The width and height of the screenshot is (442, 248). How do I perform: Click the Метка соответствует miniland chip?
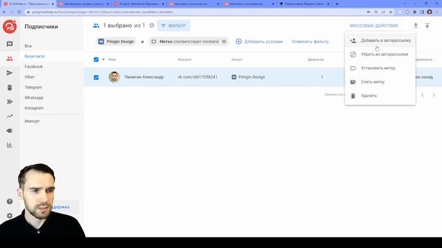(189, 41)
